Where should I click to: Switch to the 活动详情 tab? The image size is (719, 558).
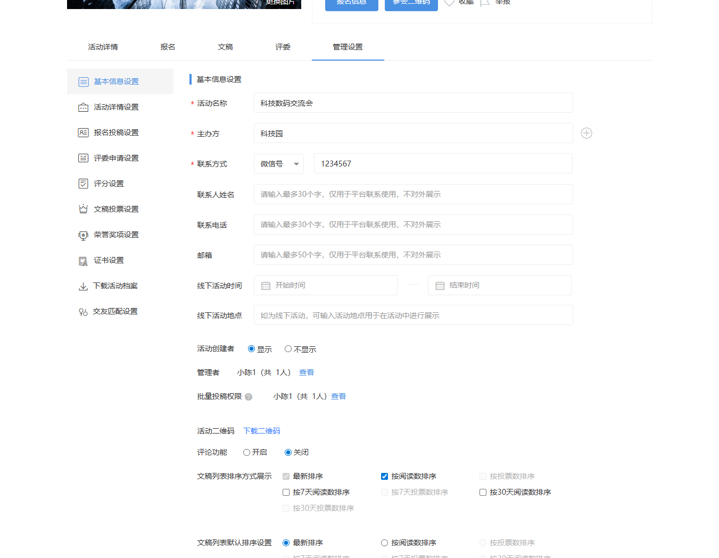pyautogui.click(x=103, y=47)
